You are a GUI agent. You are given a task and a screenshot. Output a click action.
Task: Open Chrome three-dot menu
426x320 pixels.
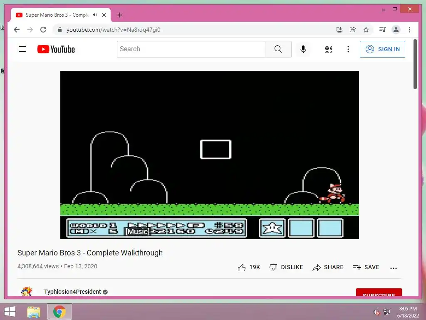tap(409, 30)
